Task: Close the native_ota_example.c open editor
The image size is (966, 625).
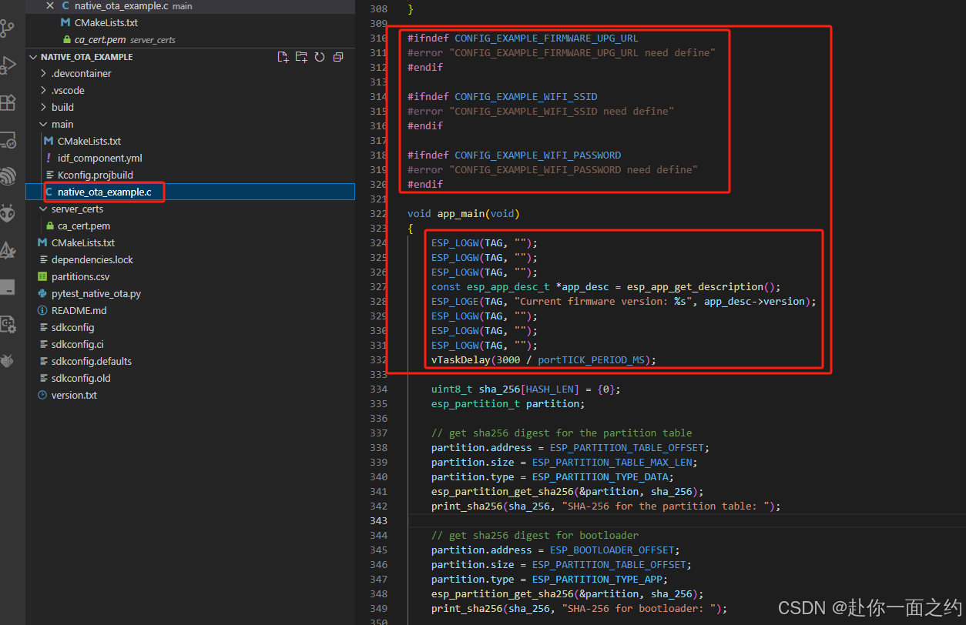Action: click(x=50, y=5)
